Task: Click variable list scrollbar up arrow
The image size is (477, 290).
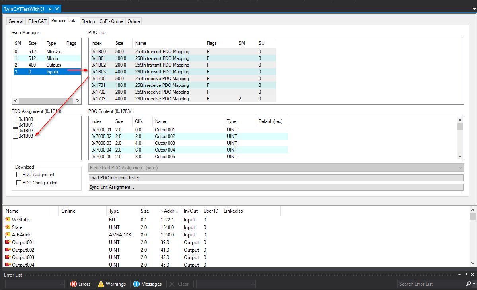Action: [473, 209]
